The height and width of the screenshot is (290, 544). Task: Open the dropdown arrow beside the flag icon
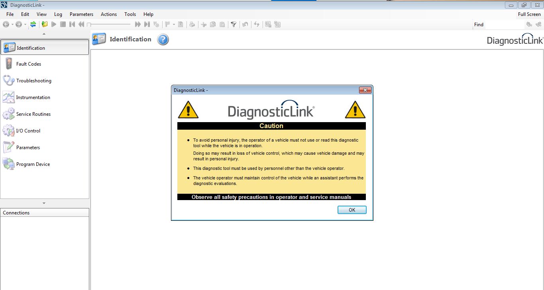174,24
